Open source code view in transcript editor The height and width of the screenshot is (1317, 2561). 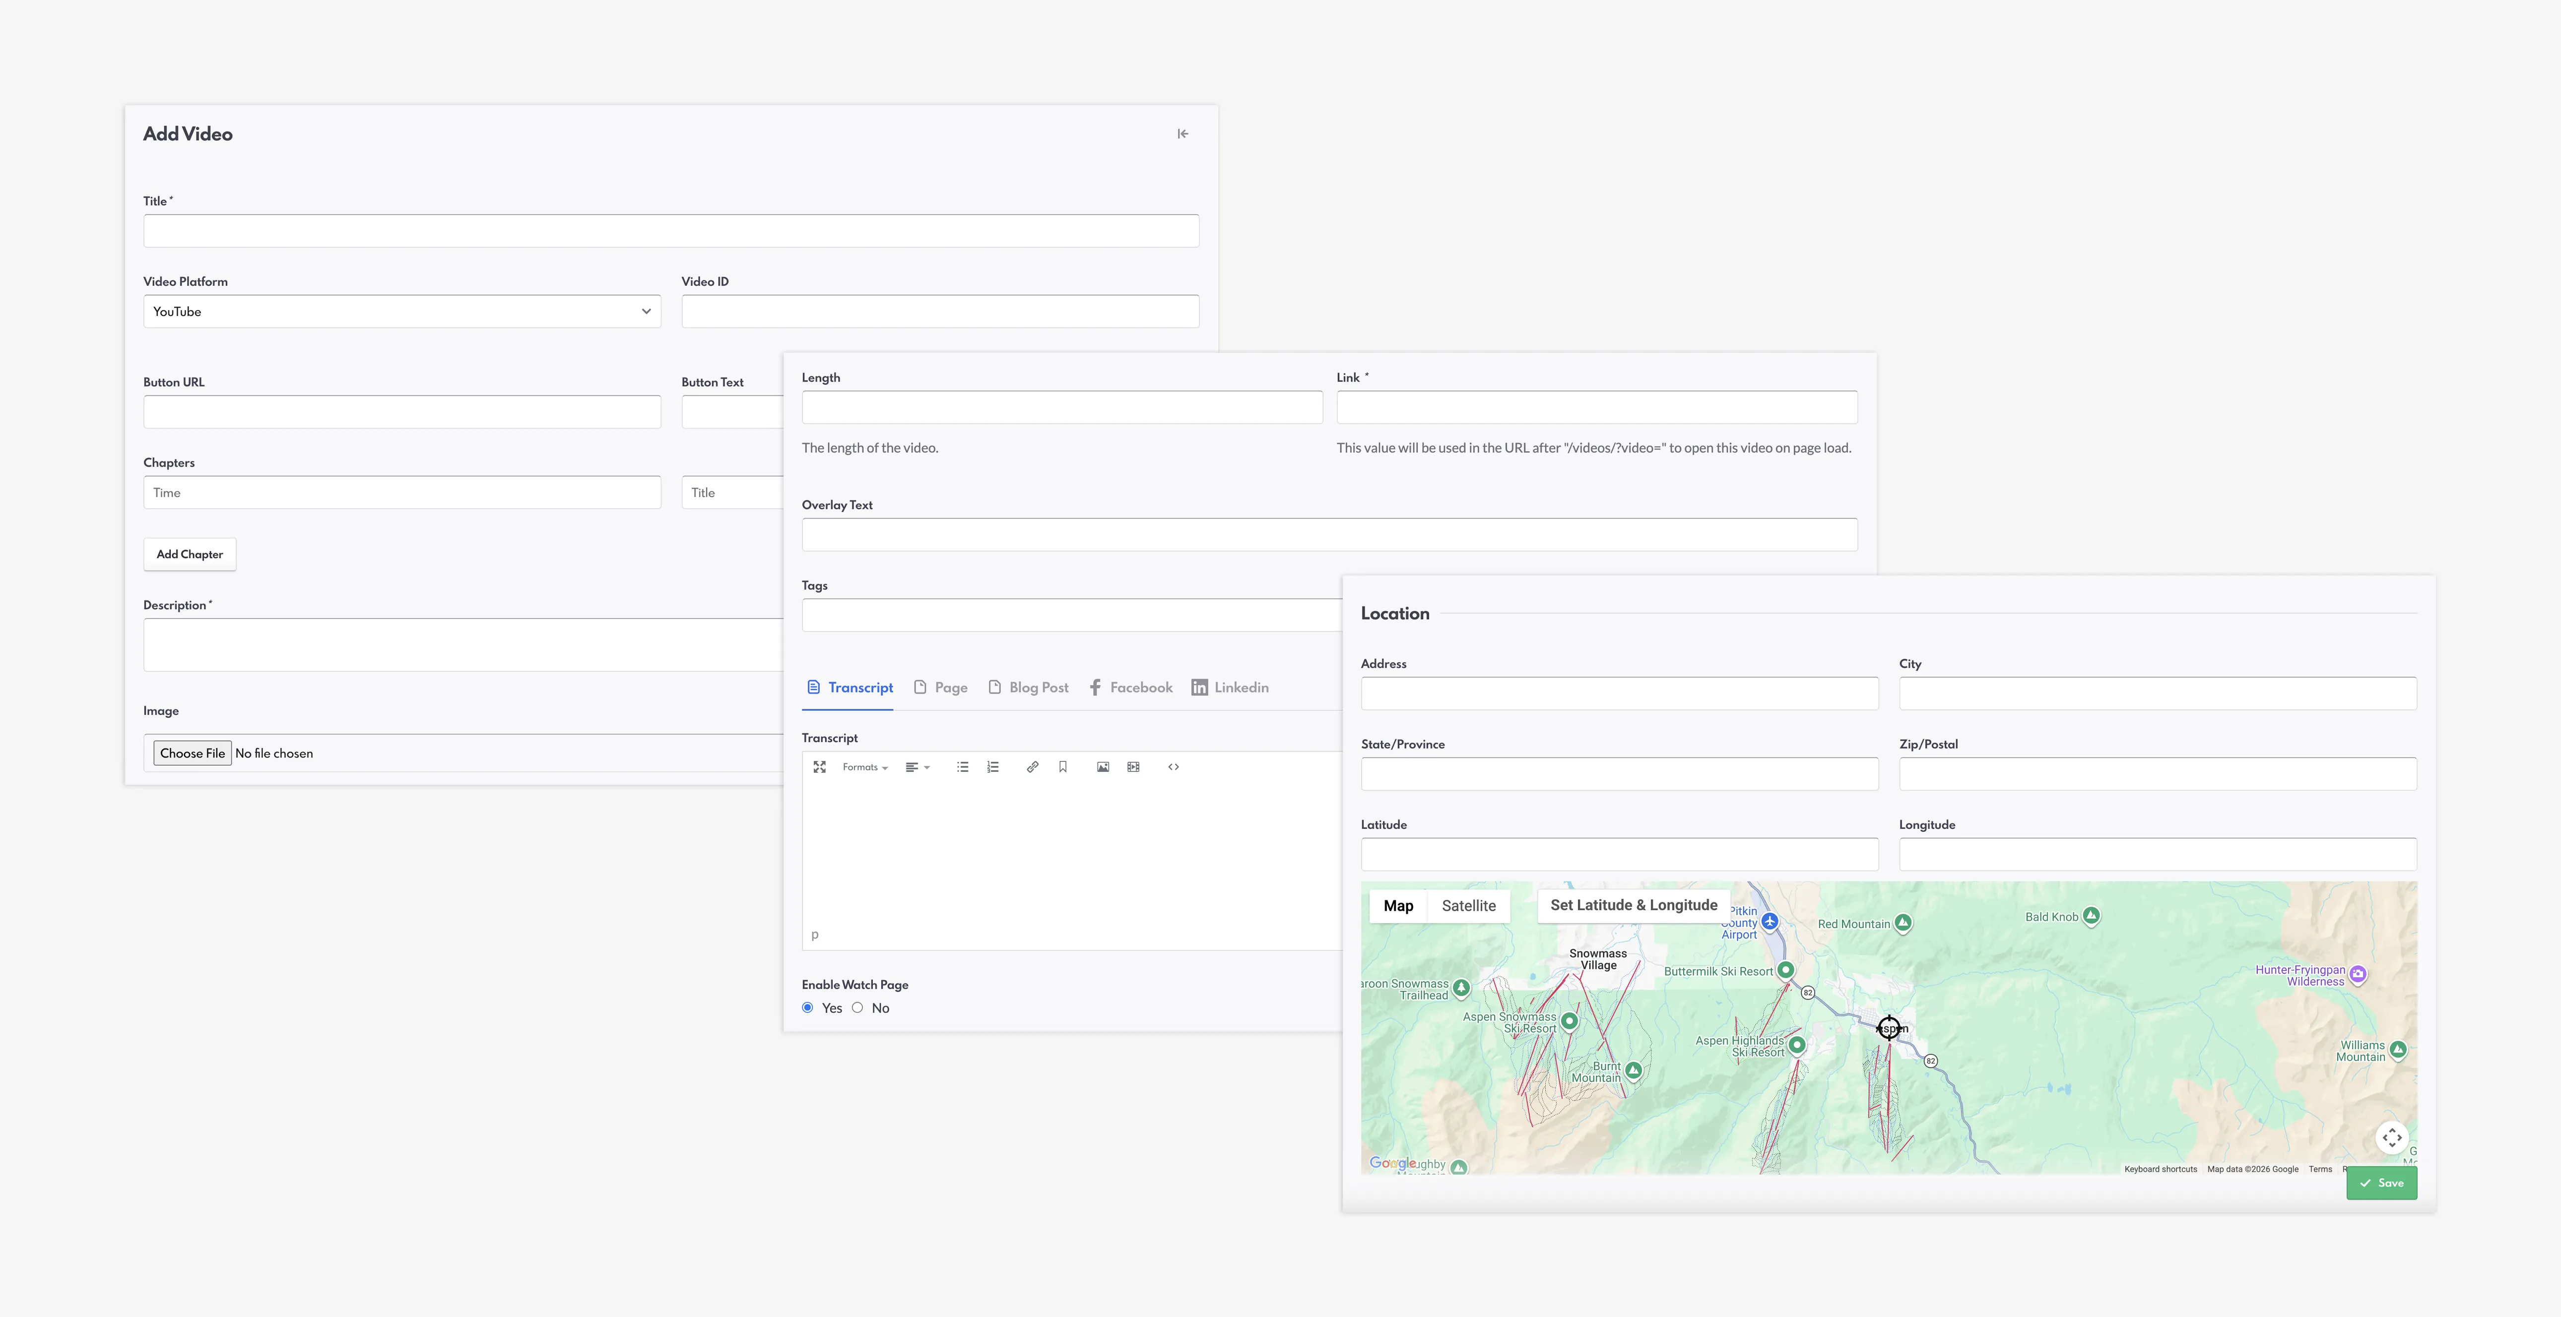pyautogui.click(x=1173, y=767)
